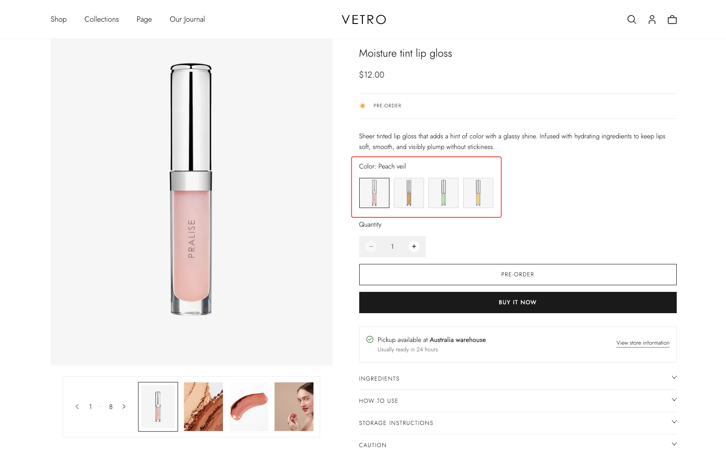Expand the How To Use section
The height and width of the screenshot is (456, 726).
pos(517,401)
